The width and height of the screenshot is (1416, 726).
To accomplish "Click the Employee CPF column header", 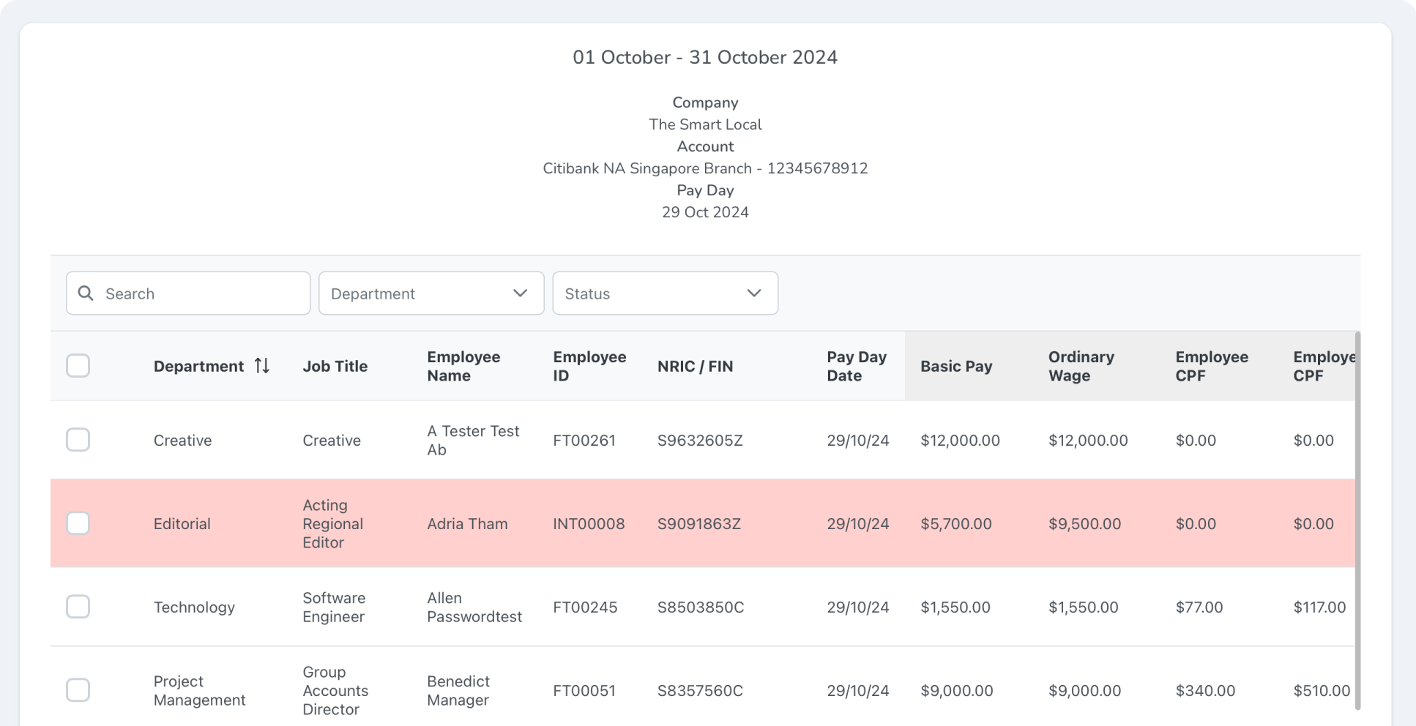I will coord(1212,366).
